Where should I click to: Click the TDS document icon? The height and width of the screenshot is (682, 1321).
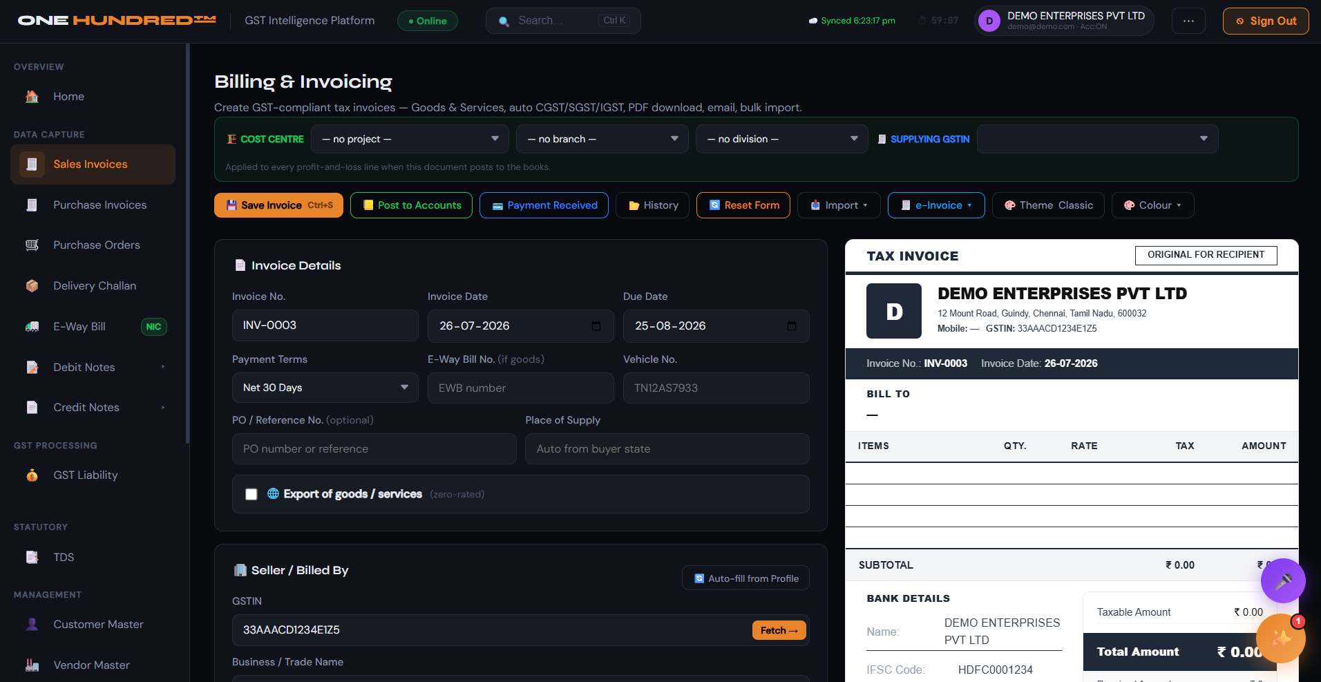pyautogui.click(x=32, y=557)
